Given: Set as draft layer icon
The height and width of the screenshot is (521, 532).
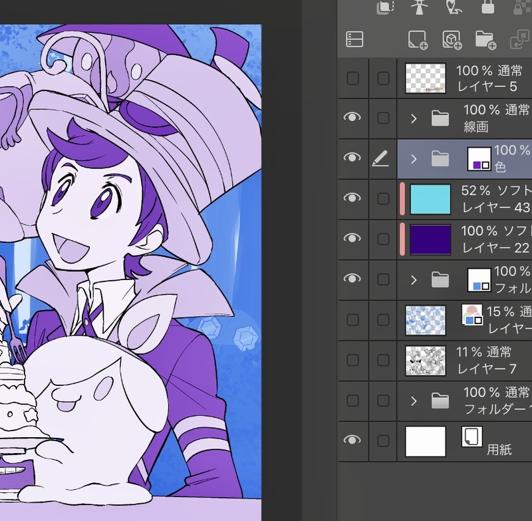Looking at the screenshot, I should pos(454,7).
